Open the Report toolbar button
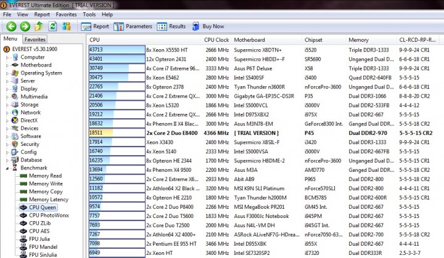The image size is (444, 258). (x=95, y=26)
